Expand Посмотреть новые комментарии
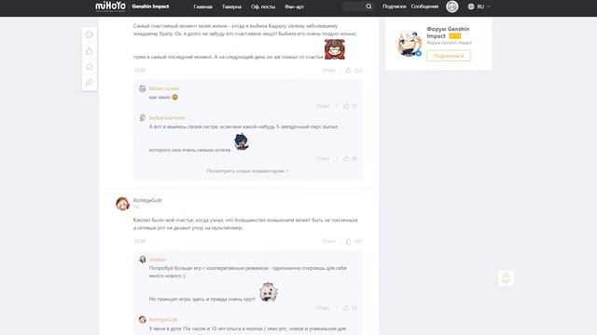The image size is (597, 335). 247,171
